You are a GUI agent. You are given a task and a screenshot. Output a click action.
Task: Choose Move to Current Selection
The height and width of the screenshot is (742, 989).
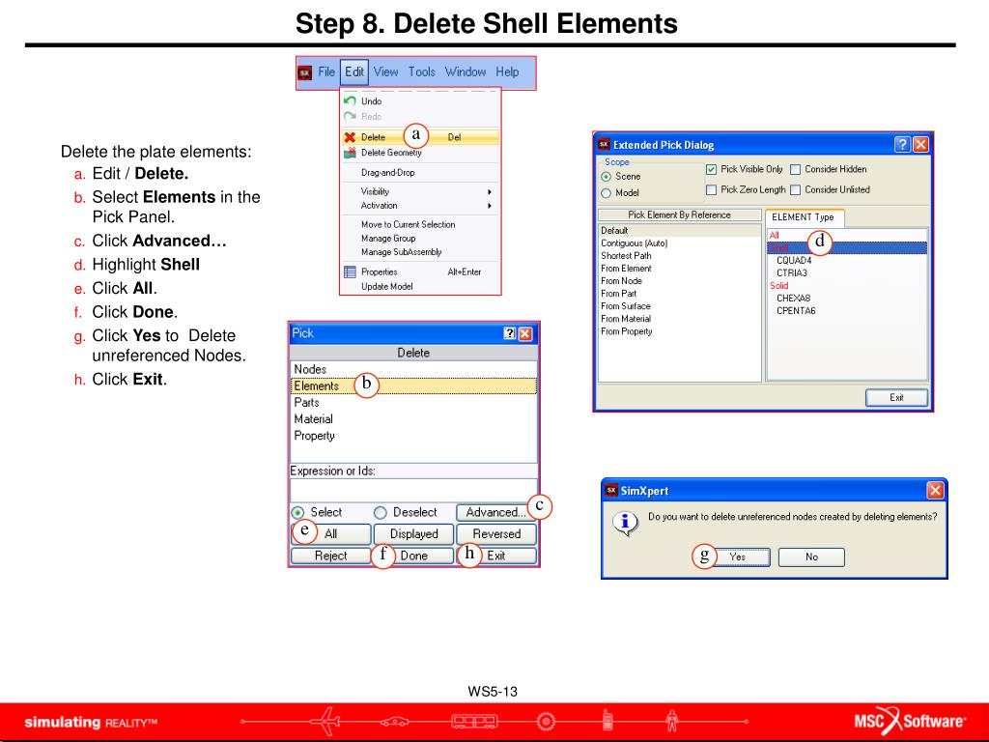[420, 224]
